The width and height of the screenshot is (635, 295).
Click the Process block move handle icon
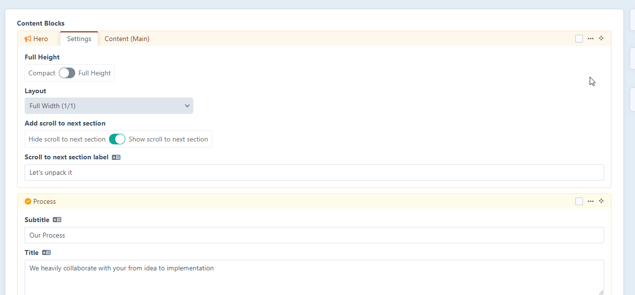click(x=601, y=201)
